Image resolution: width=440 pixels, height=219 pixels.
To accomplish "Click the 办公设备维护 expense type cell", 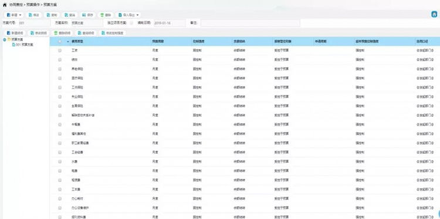I will click(80, 208).
